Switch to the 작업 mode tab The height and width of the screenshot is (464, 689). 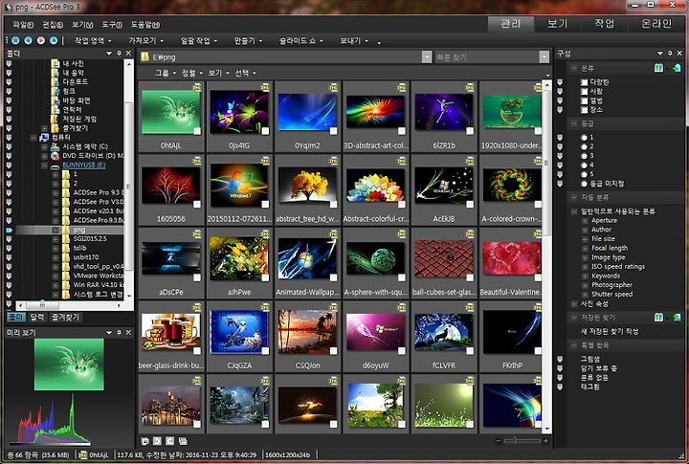[x=604, y=24]
